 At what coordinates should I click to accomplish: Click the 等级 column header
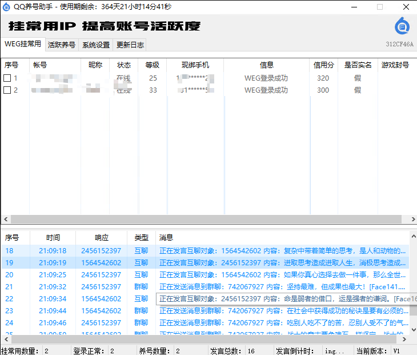(153, 65)
